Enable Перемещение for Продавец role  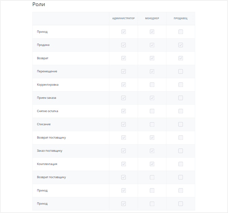[181, 71]
